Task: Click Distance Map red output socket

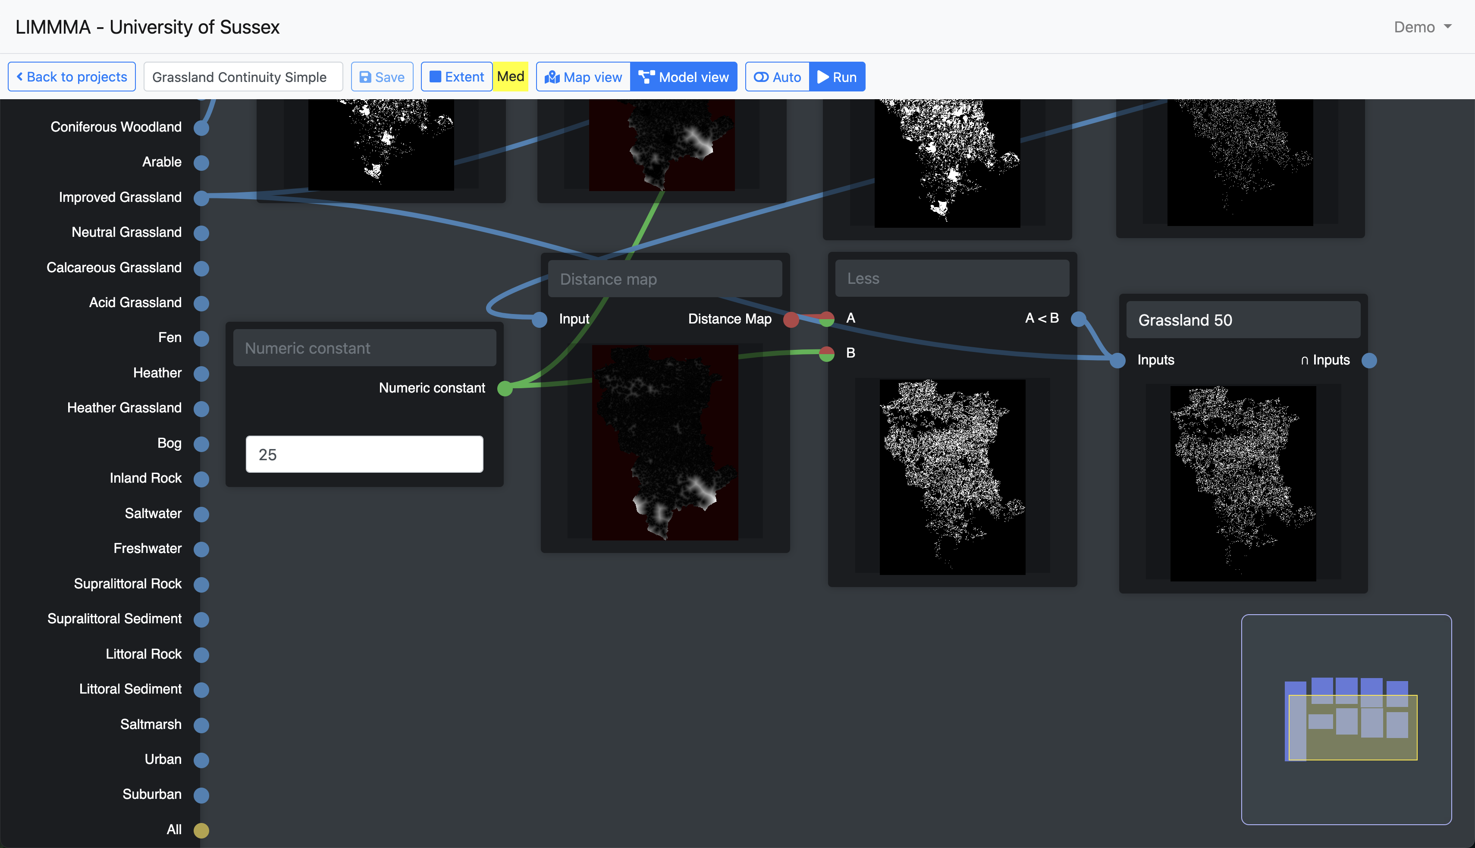Action: click(791, 319)
